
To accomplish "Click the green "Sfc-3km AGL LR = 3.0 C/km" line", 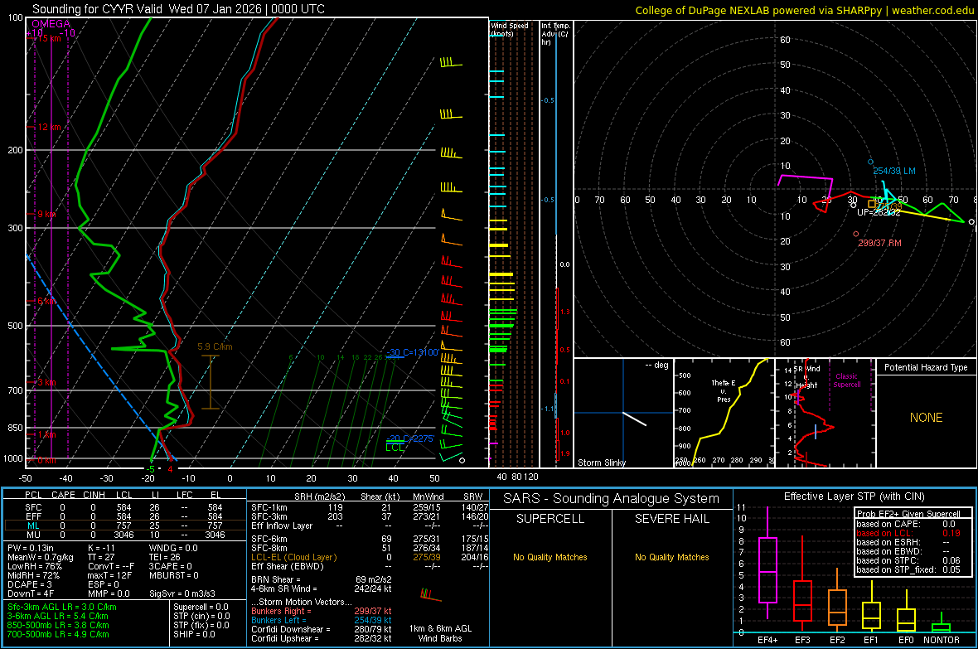I will 62,607.
